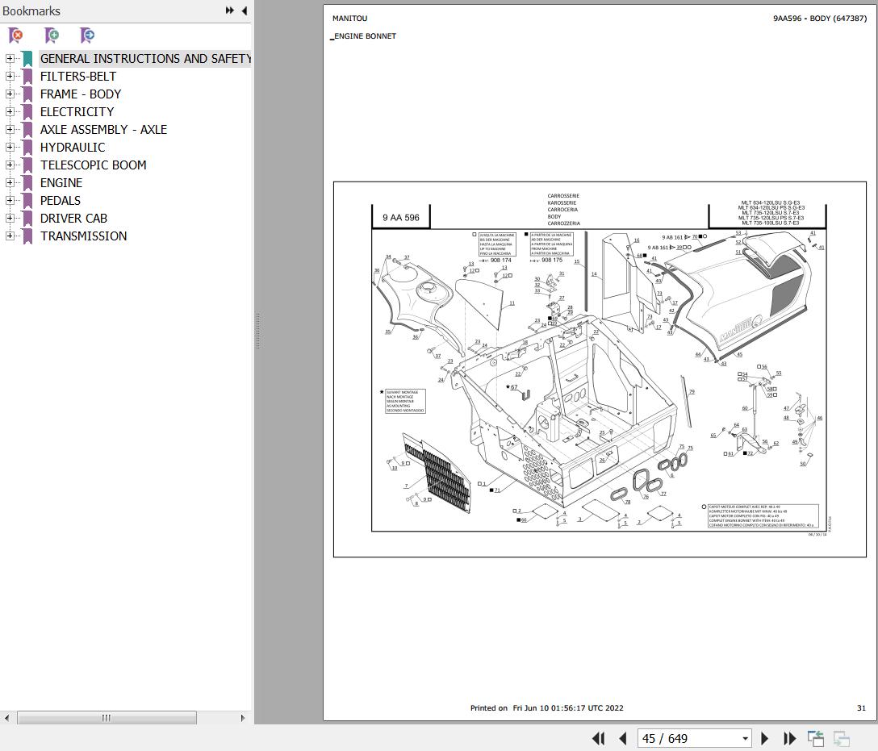The height and width of the screenshot is (751, 878).
Task: Jump to the TELESCOPIC BOOM bookmark
Action: (94, 165)
